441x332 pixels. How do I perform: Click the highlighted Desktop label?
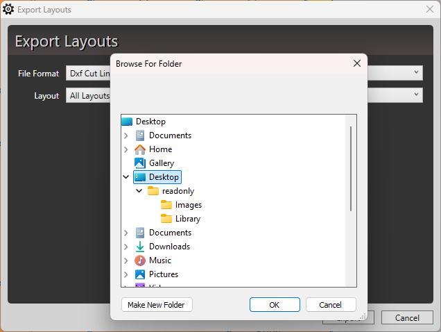click(164, 177)
